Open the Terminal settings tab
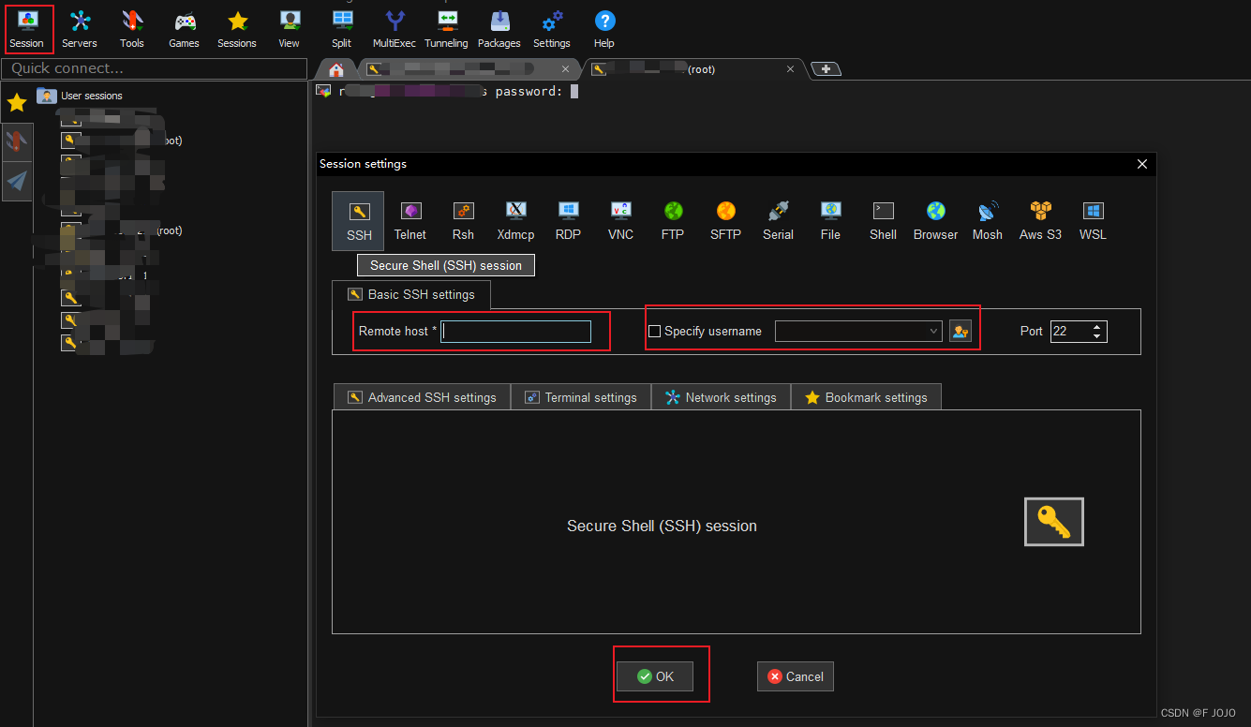 [x=581, y=397]
